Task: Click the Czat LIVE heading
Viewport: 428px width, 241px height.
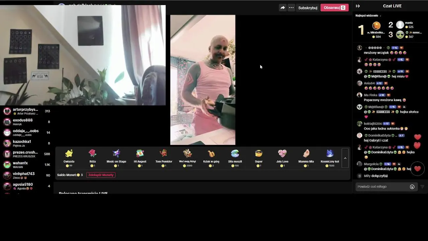Action: click(392, 6)
